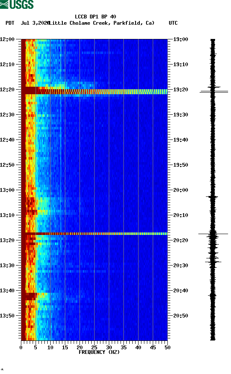Screen dimensions: 231x374
Task: Click the 20:10 UTC time label
Action: 181,215
